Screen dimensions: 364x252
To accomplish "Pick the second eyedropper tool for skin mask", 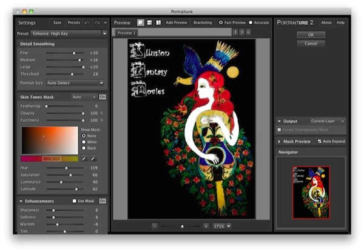I will click(x=93, y=158).
